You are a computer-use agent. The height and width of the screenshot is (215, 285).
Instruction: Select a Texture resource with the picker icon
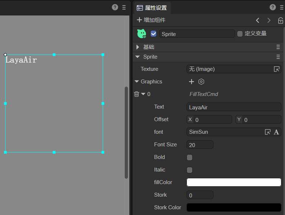point(277,69)
